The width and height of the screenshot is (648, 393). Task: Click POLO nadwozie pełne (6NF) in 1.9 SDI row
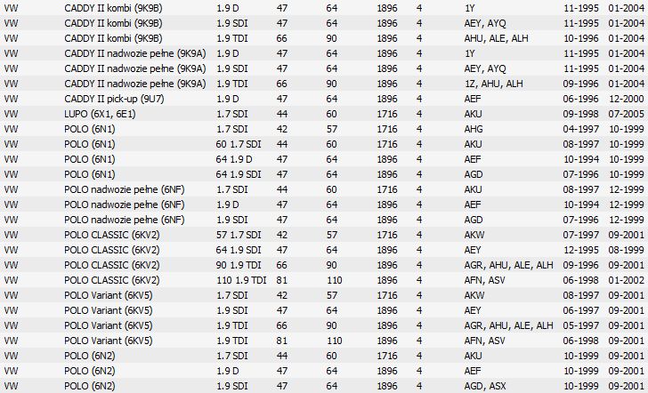[x=125, y=220]
